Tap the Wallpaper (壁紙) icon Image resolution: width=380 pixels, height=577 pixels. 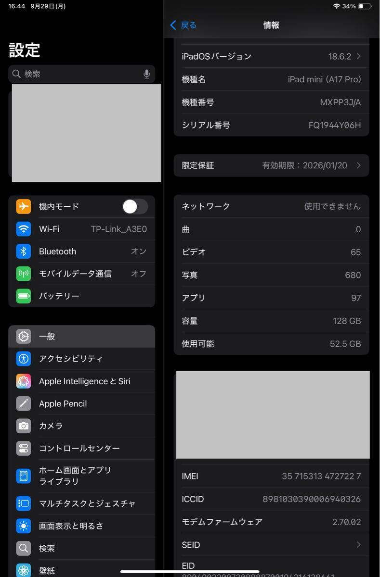24,571
